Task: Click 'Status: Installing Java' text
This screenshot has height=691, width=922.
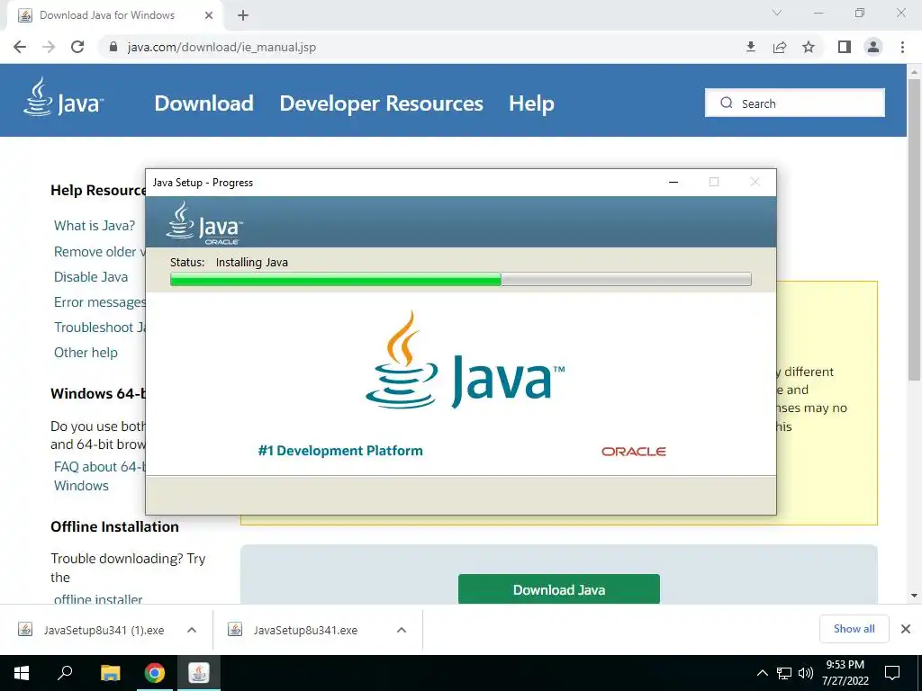Action: pyautogui.click(x=229, y=263)
